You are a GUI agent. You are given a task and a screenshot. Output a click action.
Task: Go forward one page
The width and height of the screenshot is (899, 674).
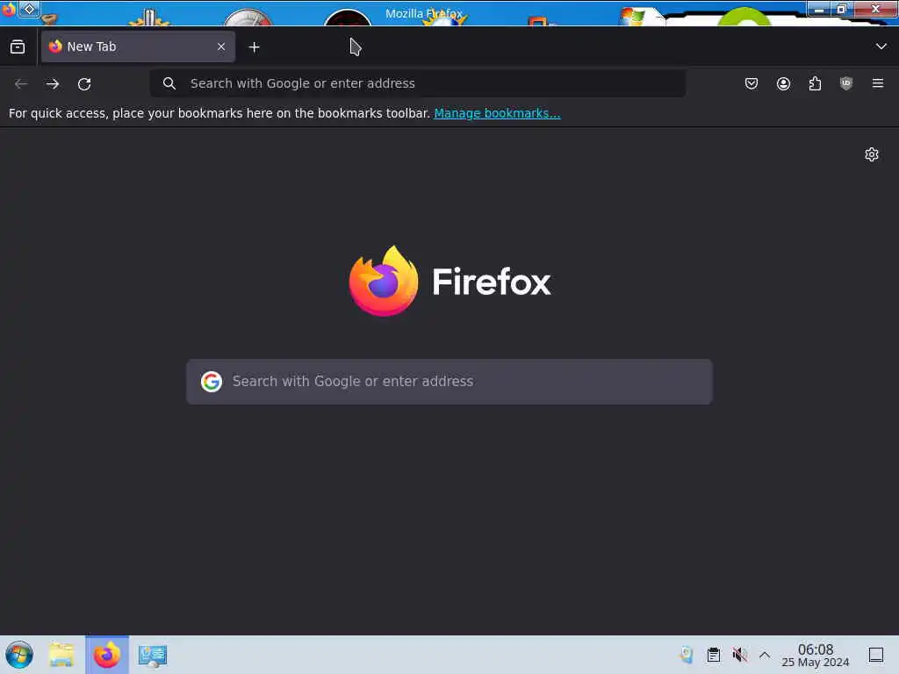point(53,83)
